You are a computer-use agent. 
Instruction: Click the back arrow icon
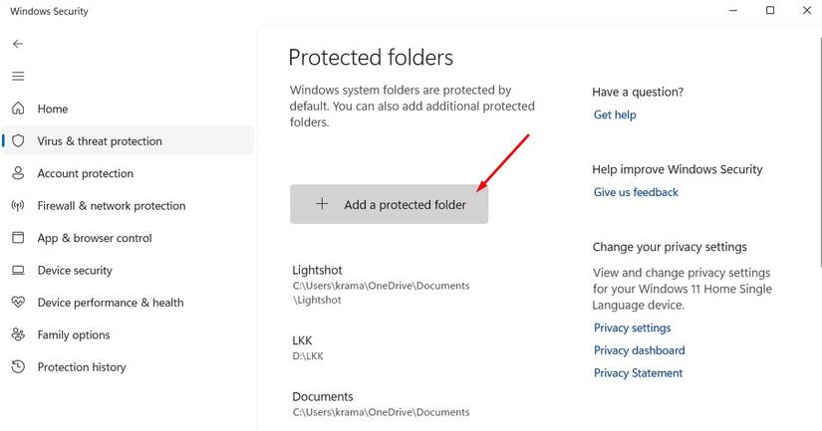18,44
